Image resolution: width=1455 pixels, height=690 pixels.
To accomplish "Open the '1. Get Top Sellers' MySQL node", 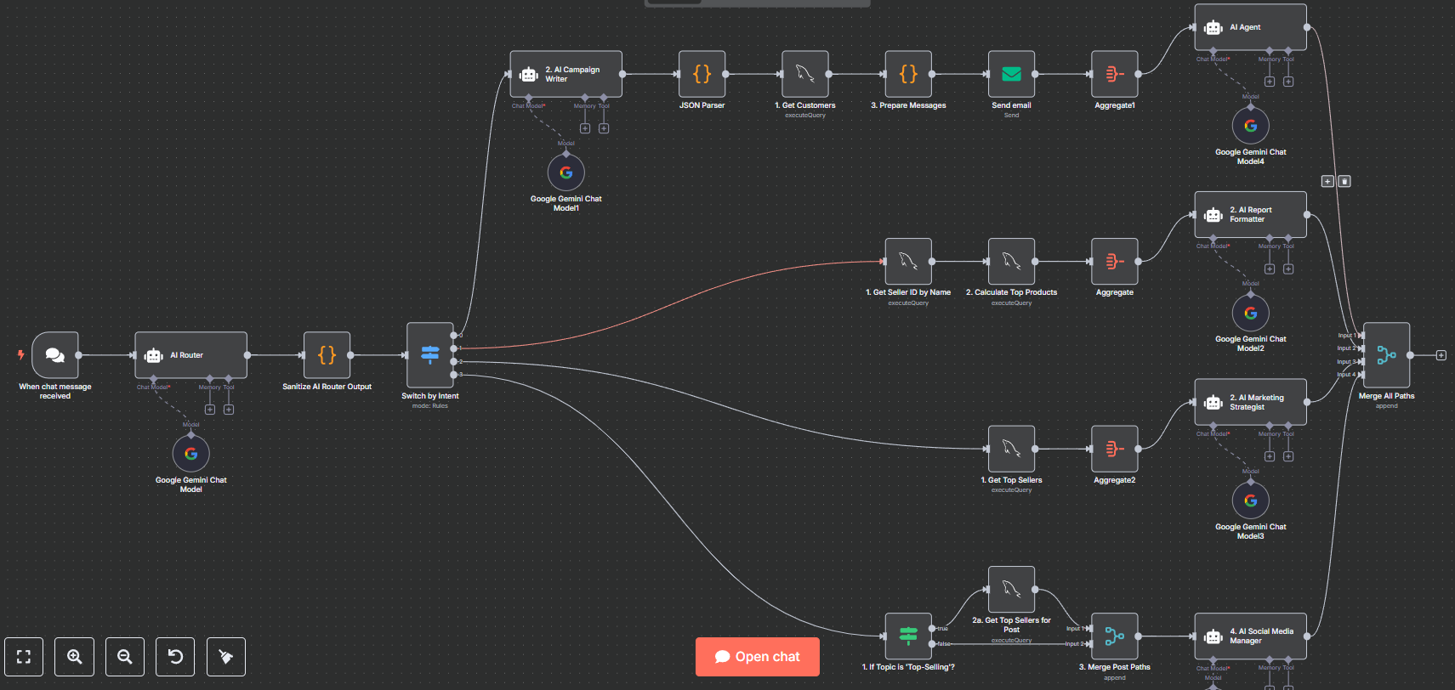I will [x=1012, y=449].
